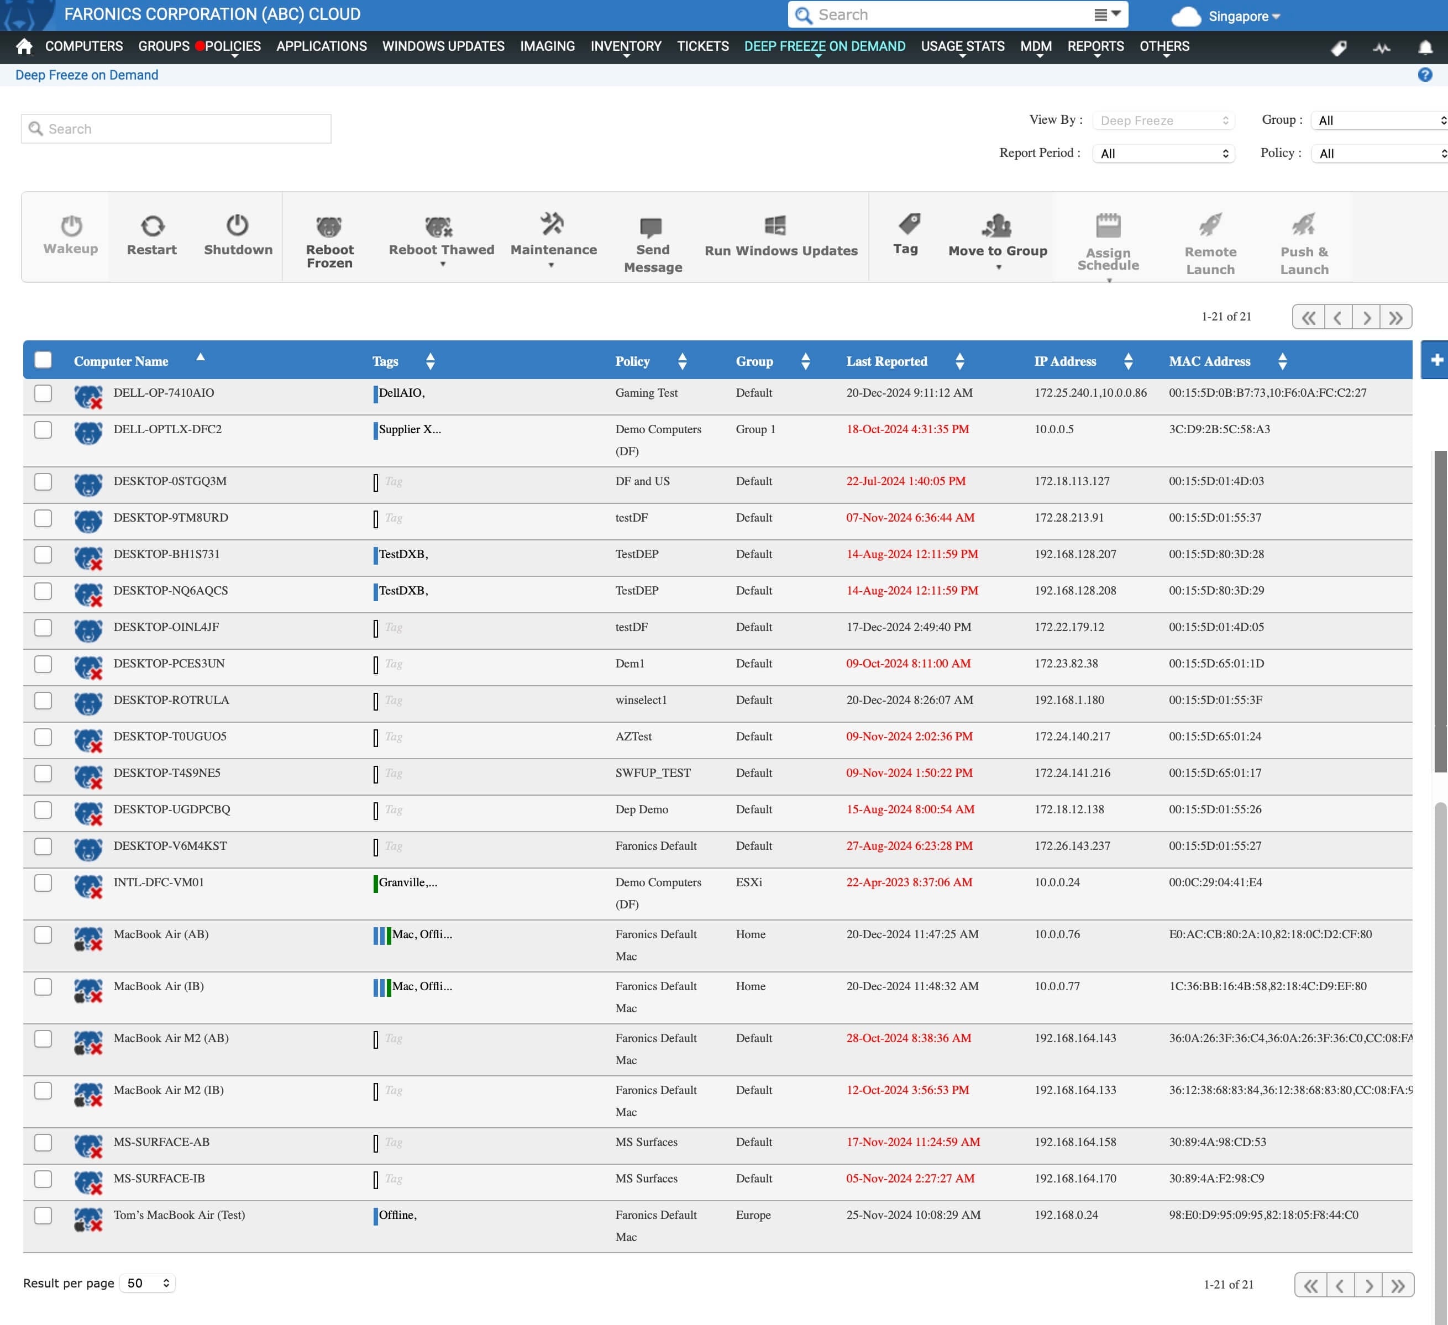
Task: Select MS-SURFACE-IB row checkbox
Action: [43, 1179]
